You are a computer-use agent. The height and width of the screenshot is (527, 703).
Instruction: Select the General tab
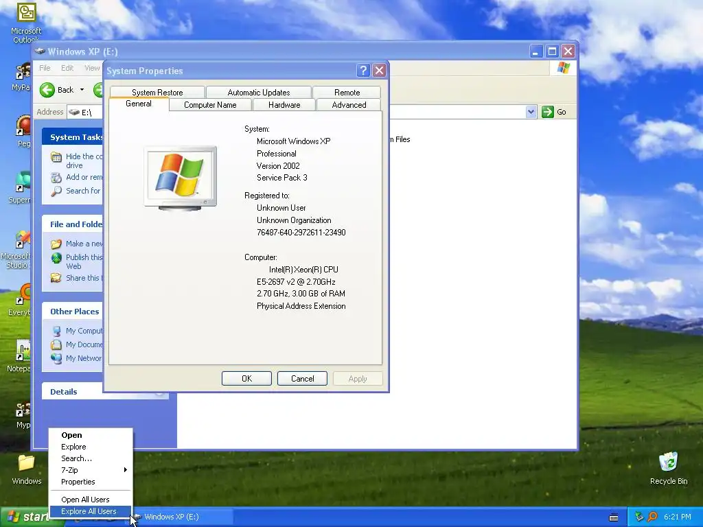coord(139,104)
